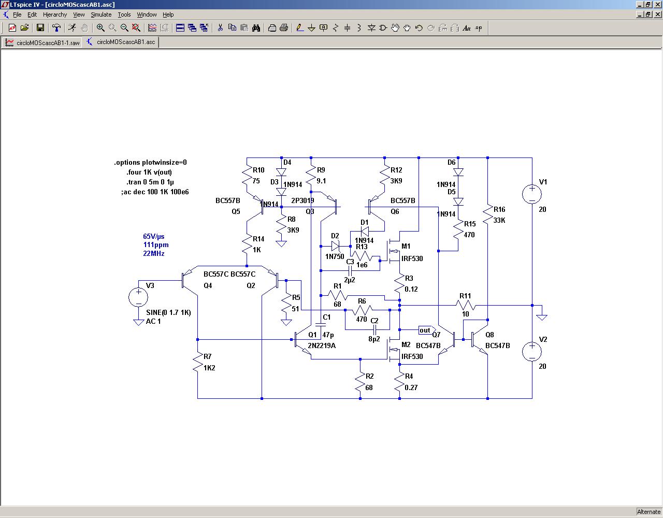Select the scissors cut tool
This screenshot has width=663, height=518.
220,28
